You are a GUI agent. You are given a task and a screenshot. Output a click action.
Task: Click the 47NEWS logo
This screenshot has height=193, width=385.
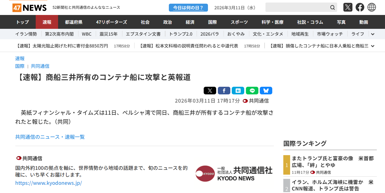click(x=29, y=7)
